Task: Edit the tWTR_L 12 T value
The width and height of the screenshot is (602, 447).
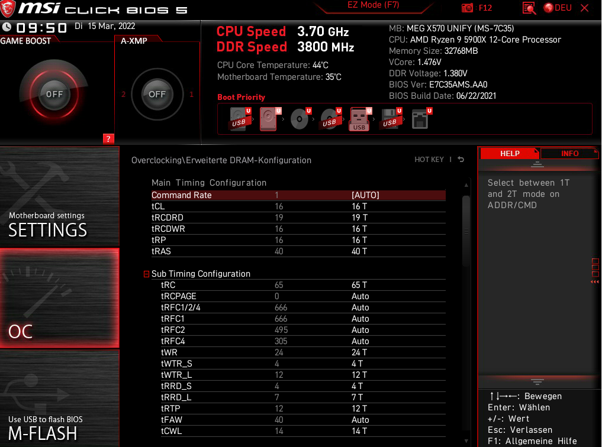Action: 359,374
